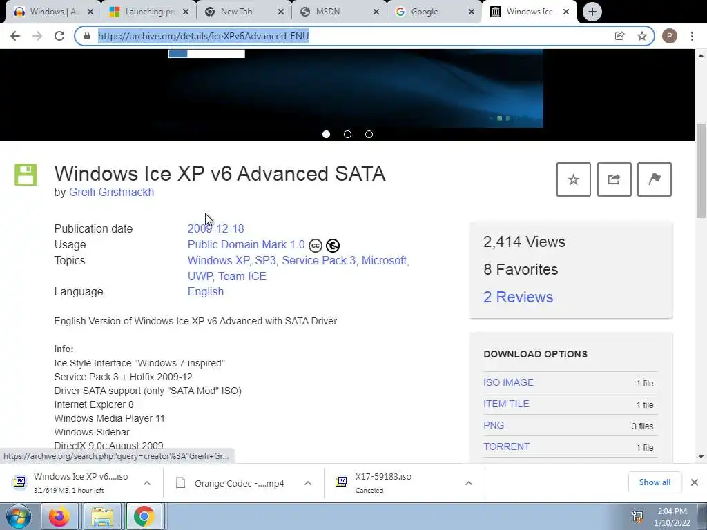Open author link Greifi Grishnackh
Screen dimensions: 707x530
(x=111, y=192)
